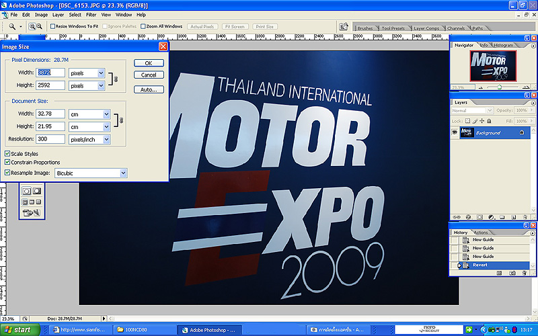This screenshot has width=538, height=336.
Task: Click Fit Screen button
Action: (235, 26)
